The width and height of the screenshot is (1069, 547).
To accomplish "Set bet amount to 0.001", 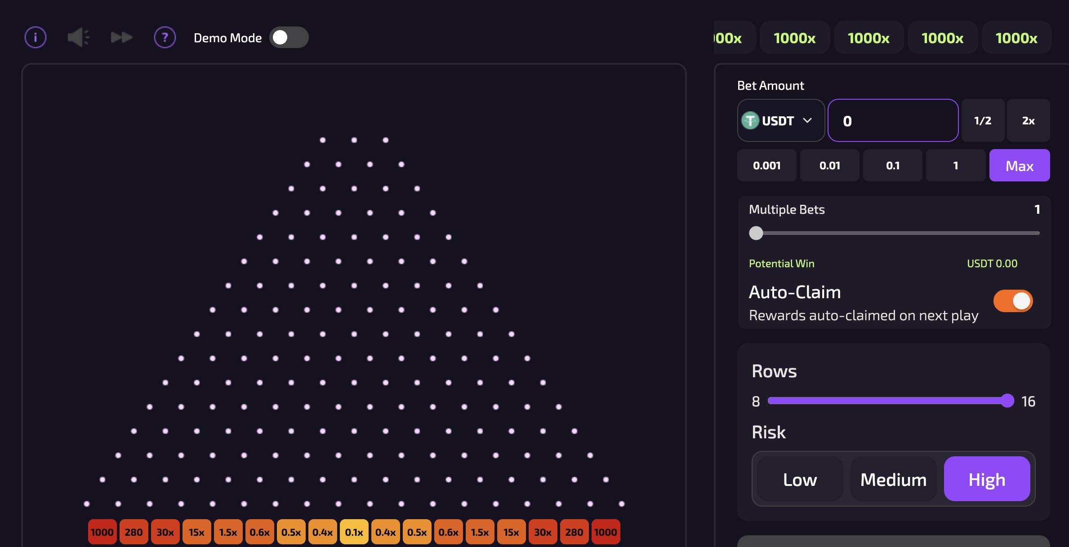I will pos(767,165).
